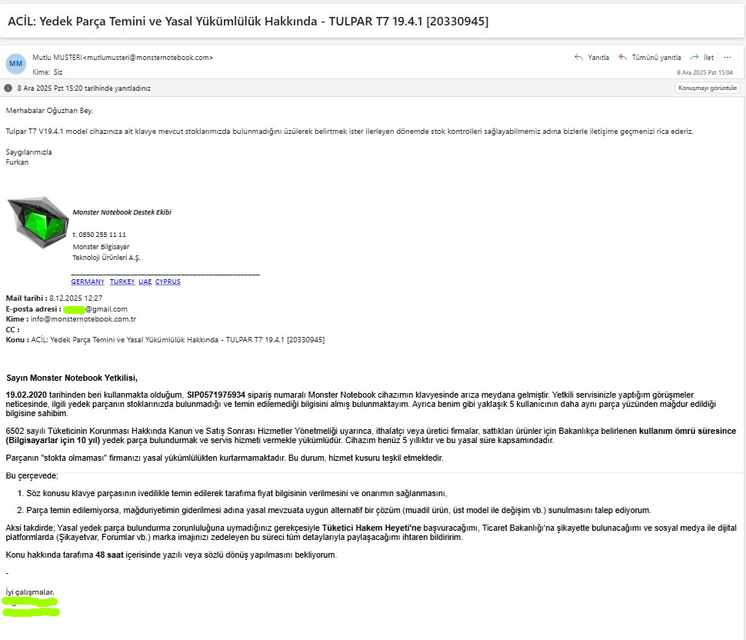The image size is (746, 640).
Task: Click signature name 'Furkan'
Action: pyautogui.click(x=17, y=162)
